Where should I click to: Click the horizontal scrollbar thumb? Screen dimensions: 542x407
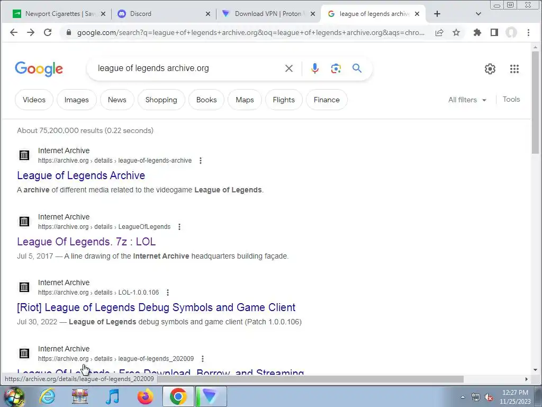(310, 379)
